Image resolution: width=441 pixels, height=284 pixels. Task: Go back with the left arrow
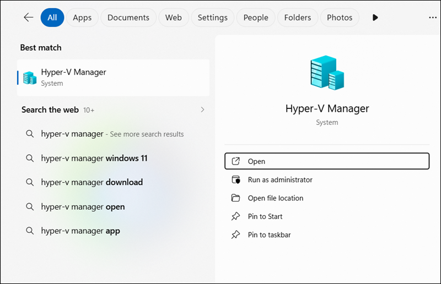(x=29, y=18)
